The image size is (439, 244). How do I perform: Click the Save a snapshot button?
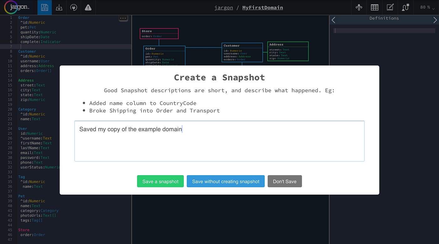(x=160, y=181)
